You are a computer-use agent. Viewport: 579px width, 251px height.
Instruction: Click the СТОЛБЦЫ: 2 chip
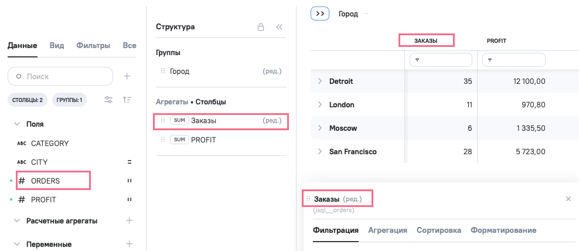(x=28, y=100)
